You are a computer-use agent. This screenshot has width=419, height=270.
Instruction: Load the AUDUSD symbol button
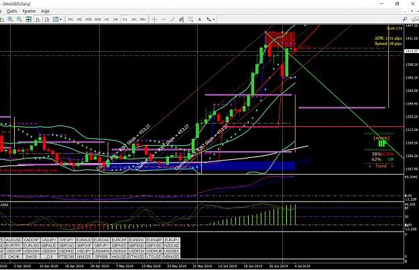click(13, 240)
